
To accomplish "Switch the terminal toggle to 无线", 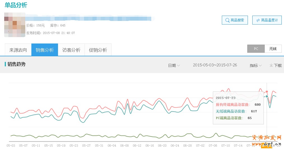I will (273, 49).
